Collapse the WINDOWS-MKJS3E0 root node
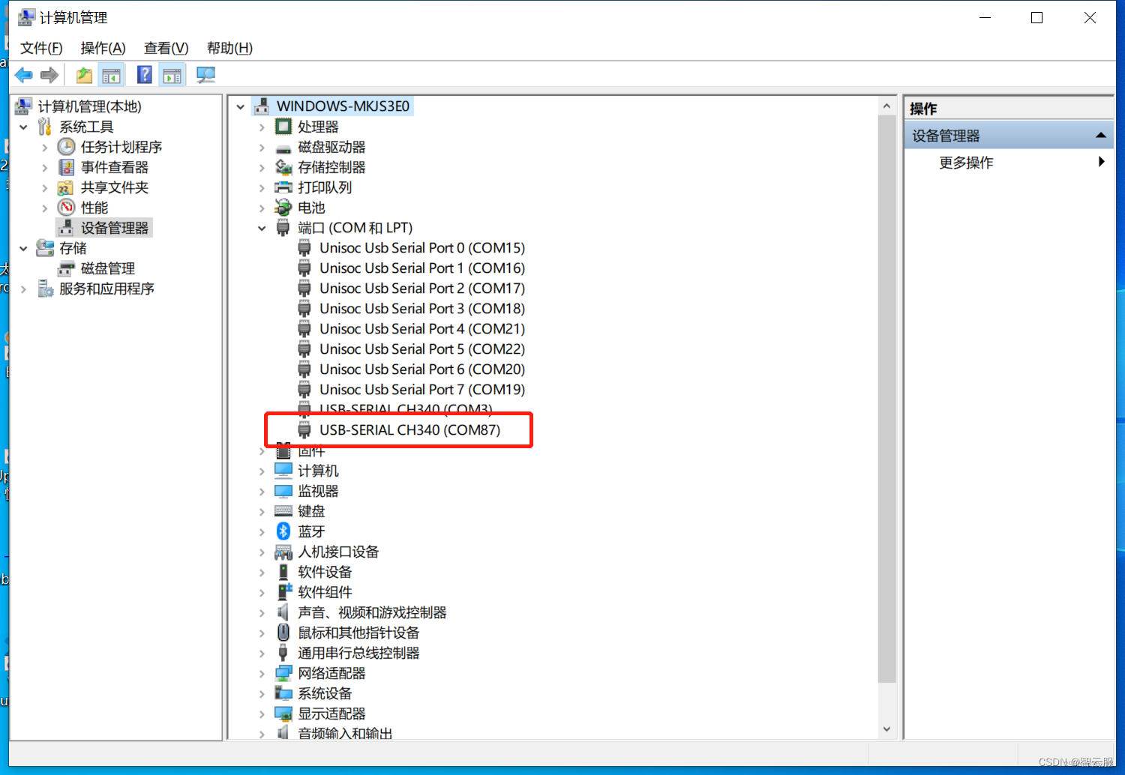This screenshot has width=1125, height=775. click(241, 106)
